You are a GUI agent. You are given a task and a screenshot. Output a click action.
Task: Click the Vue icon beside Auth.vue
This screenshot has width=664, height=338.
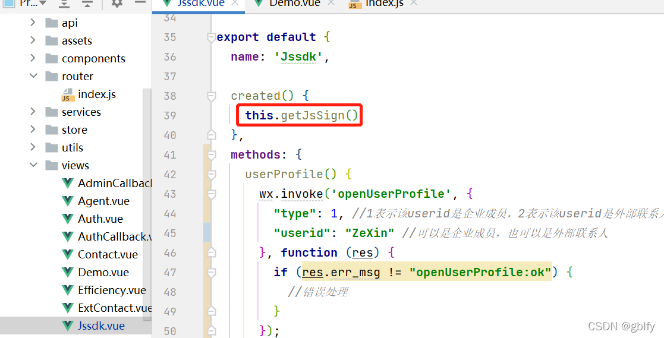click(68, 219)
